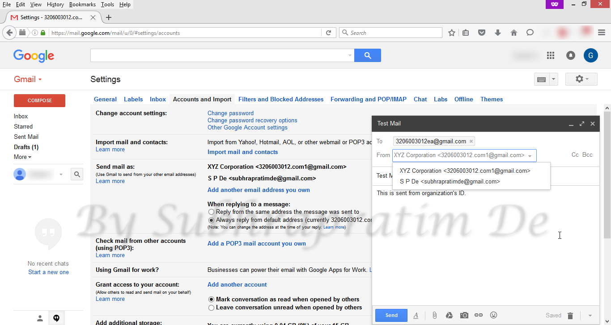Open the contacts person icon at bottom

click(x=40, y=318)
